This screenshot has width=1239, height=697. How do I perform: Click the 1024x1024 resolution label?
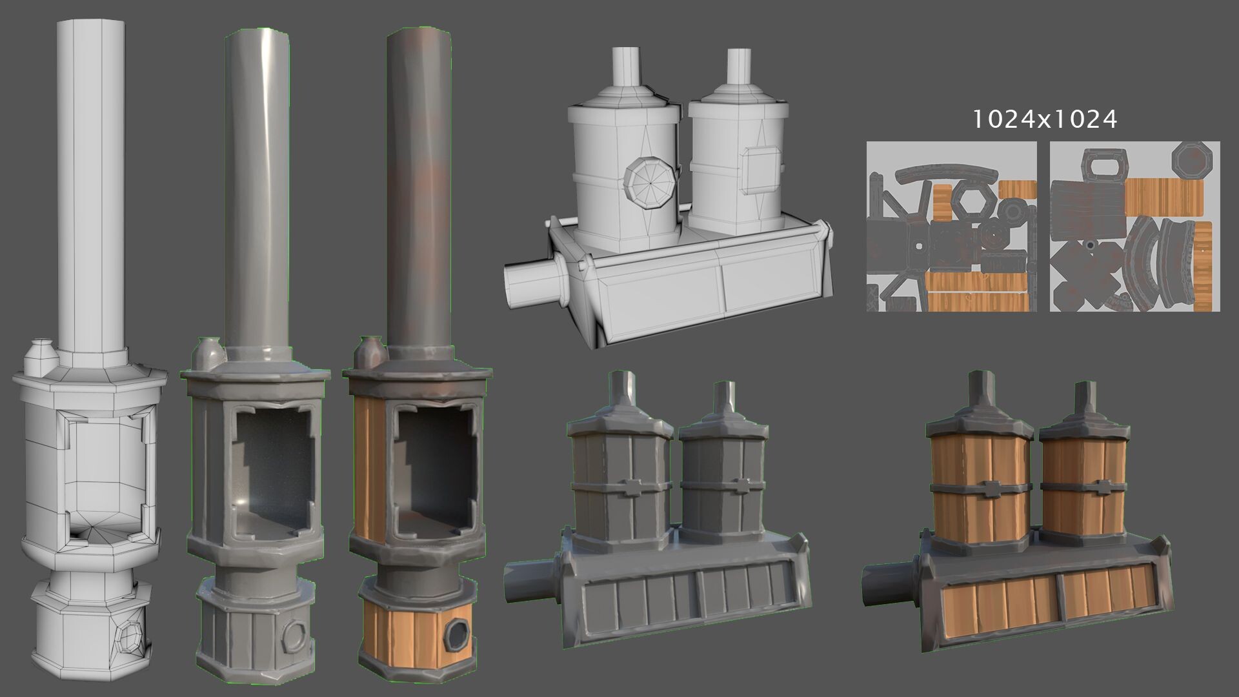pos(1044,119)
